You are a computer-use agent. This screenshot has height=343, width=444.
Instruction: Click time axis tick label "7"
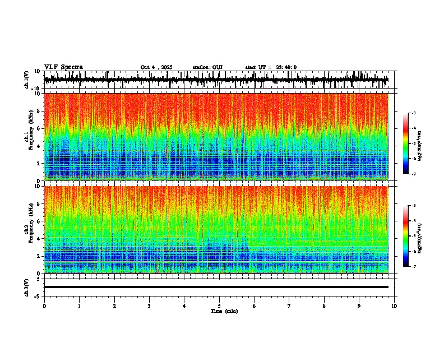(289, 306)
